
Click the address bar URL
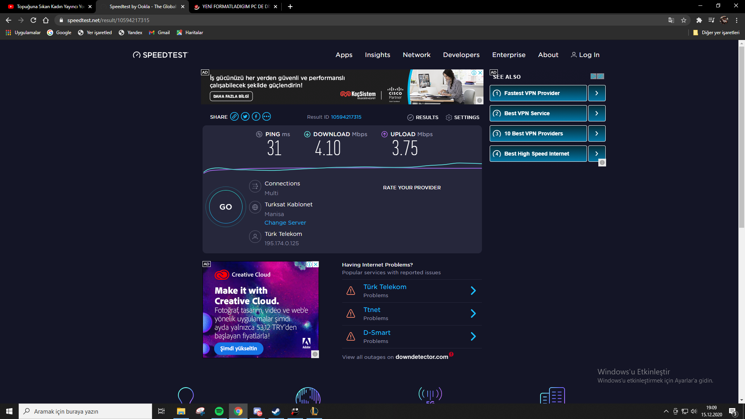tap(108, 20)
